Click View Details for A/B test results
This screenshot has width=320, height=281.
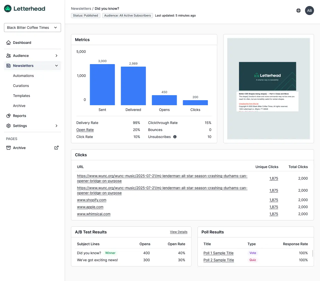178,232
